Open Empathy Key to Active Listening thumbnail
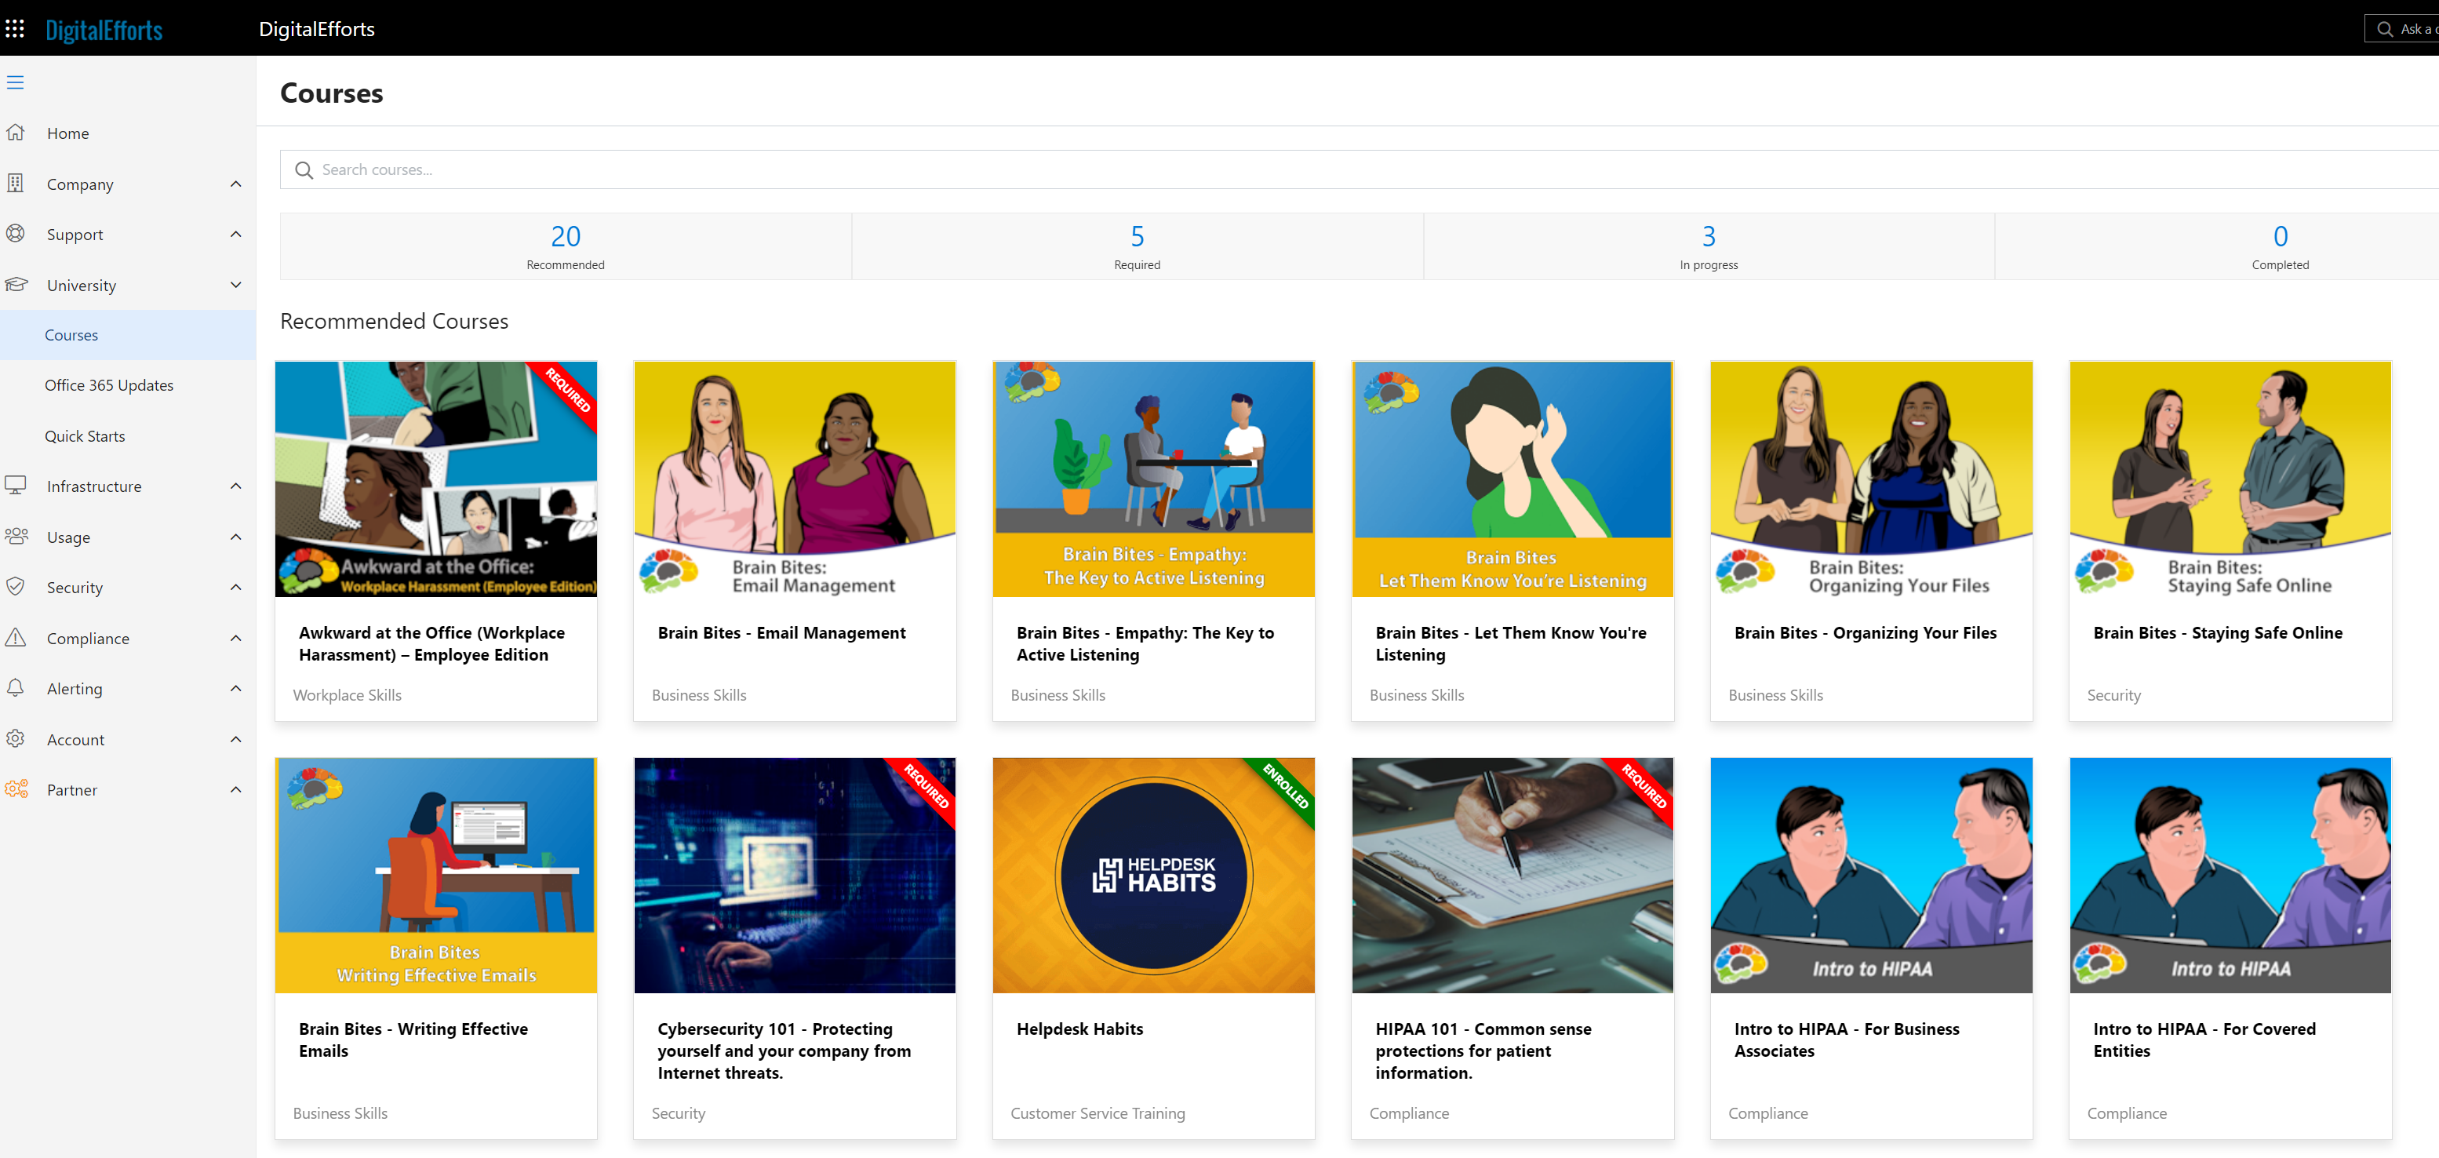2439x1158 pixels. [x=1153, y=479]
